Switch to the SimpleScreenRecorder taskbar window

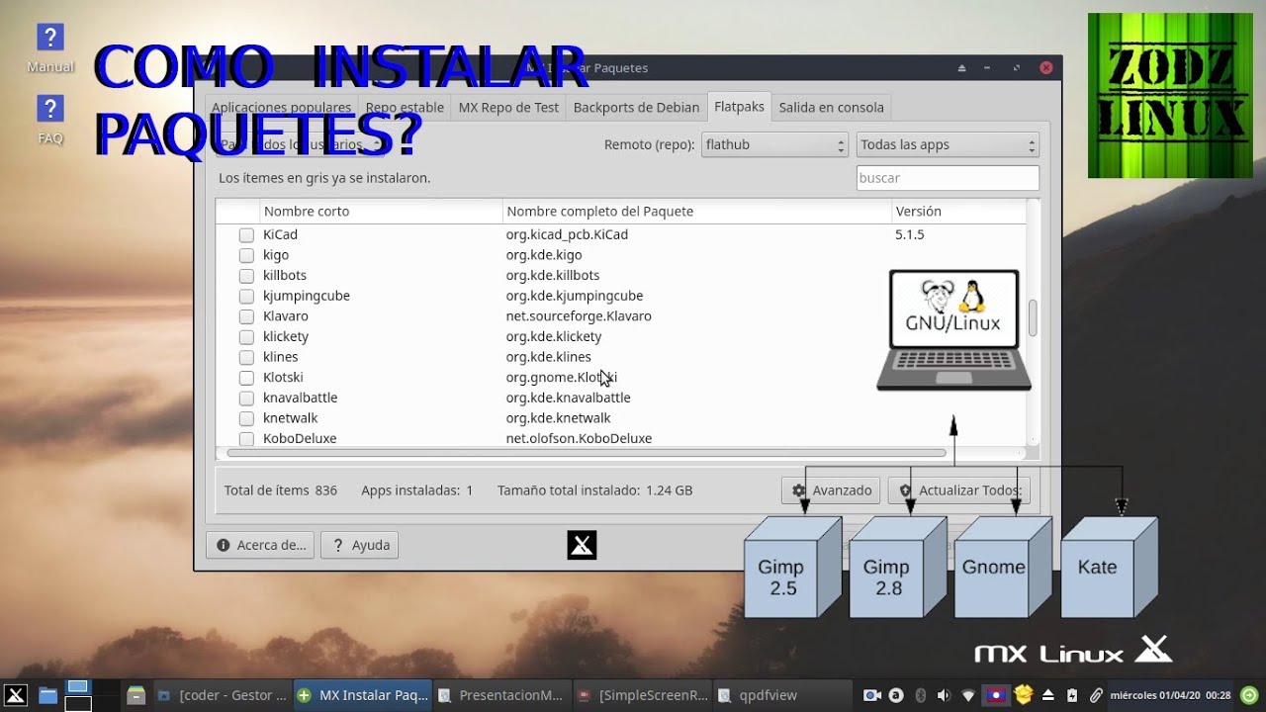pos(642,695)
